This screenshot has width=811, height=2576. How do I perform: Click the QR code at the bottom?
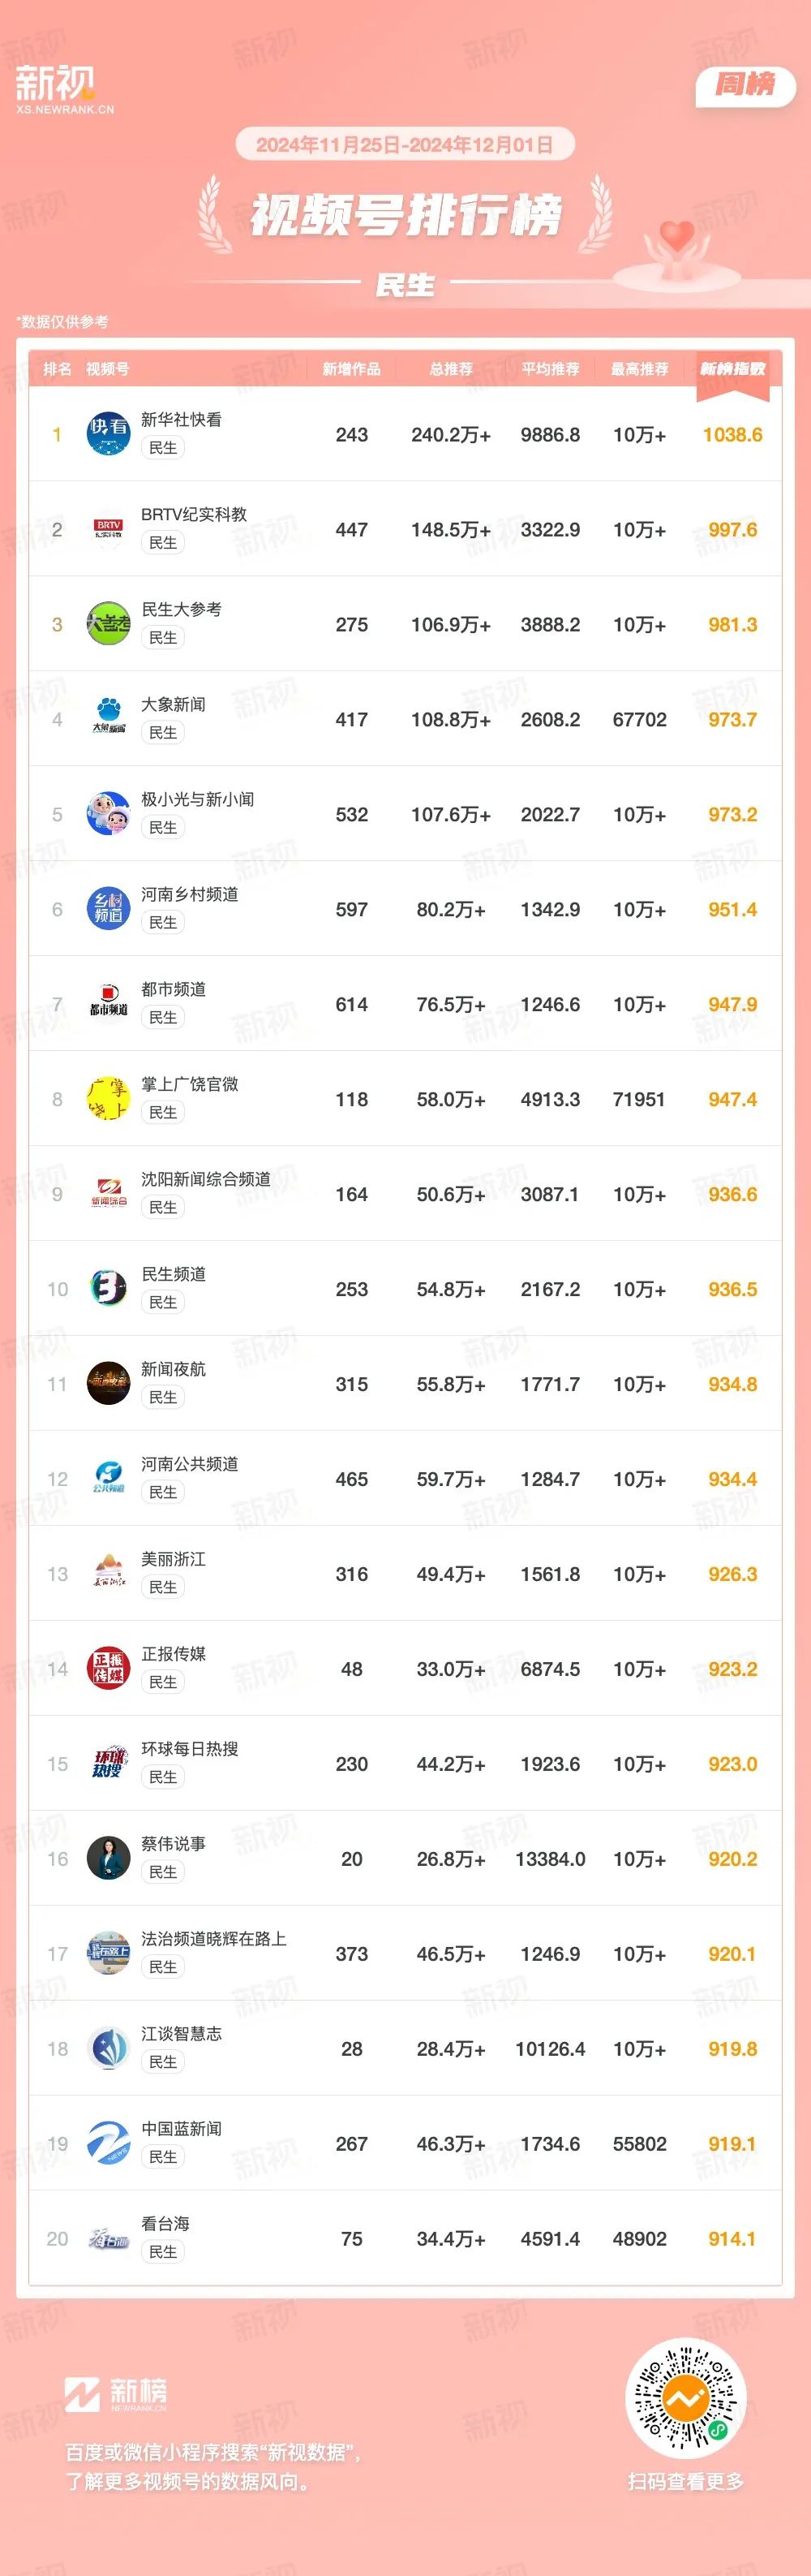685,2398
